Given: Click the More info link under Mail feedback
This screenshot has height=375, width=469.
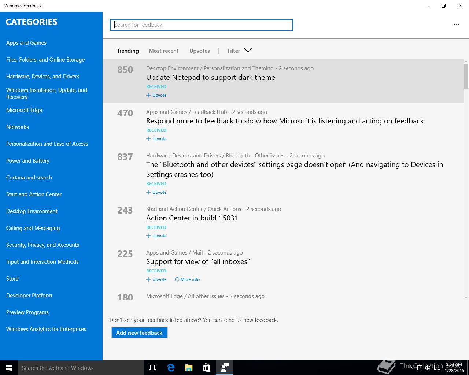Looking at the screenshot, I should [187, 279].
